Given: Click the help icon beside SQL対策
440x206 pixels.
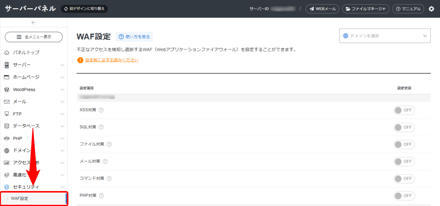Looking at the screenshot, I should coord(101,127).
